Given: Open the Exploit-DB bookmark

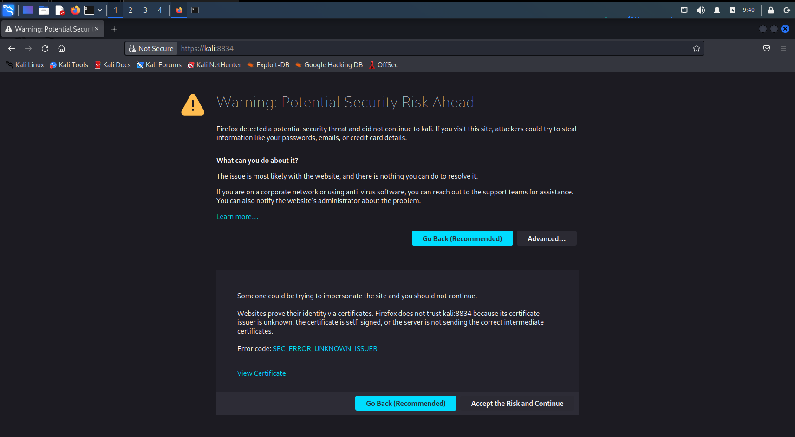Looking at the screenshot, I should (x=268, y=65).
